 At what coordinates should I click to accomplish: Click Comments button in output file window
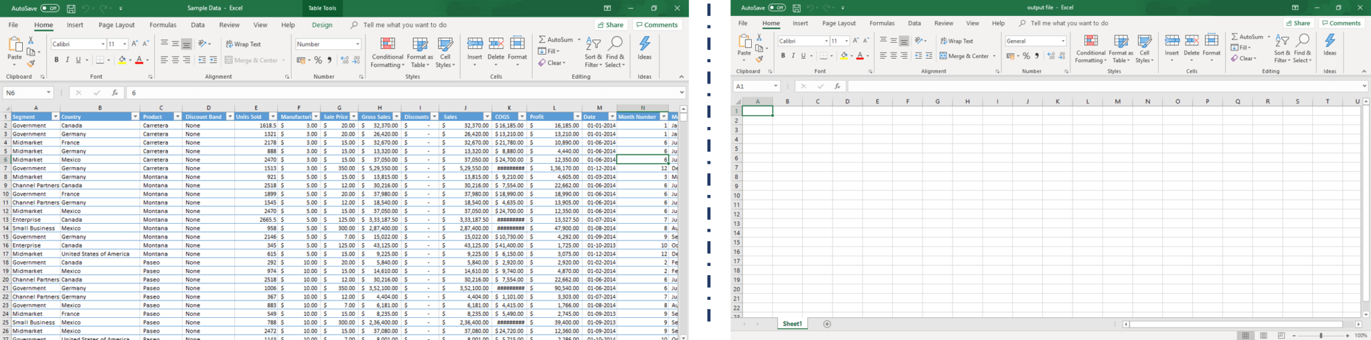(1341, 23)
